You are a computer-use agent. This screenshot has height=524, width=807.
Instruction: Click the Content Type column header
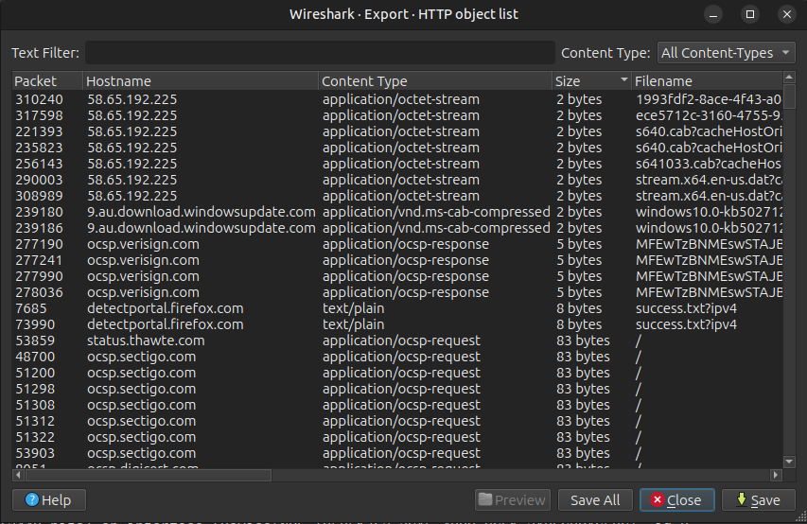[433, 81]
